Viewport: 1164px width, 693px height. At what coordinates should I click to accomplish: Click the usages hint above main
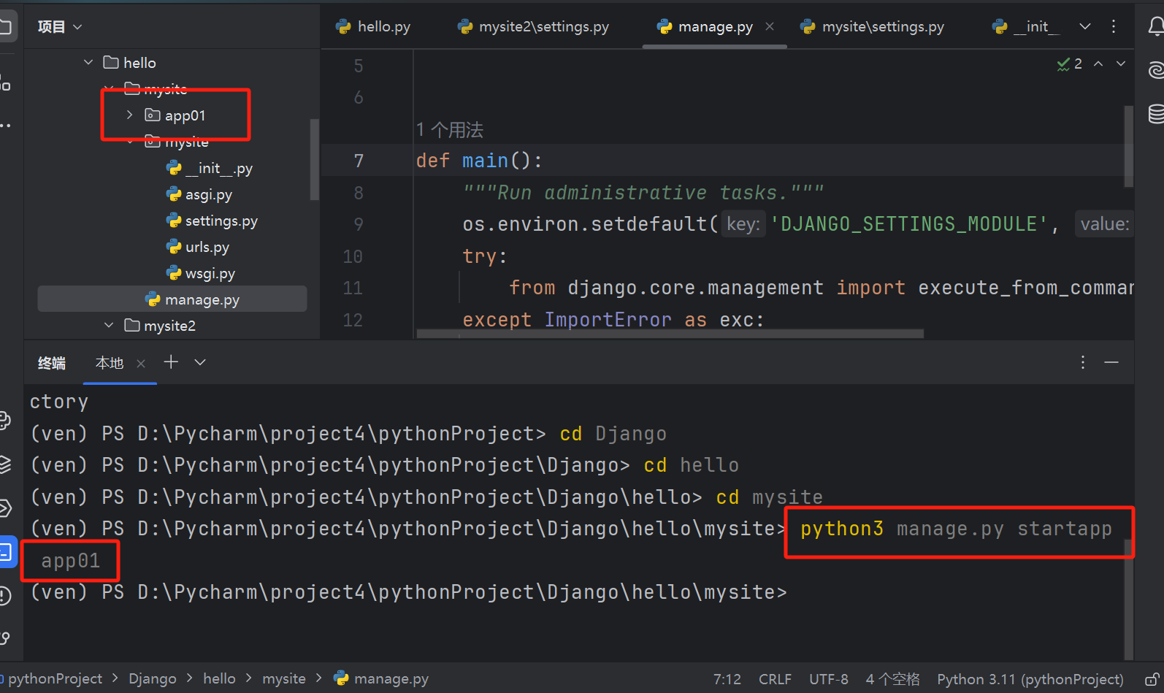coord(450,130)
